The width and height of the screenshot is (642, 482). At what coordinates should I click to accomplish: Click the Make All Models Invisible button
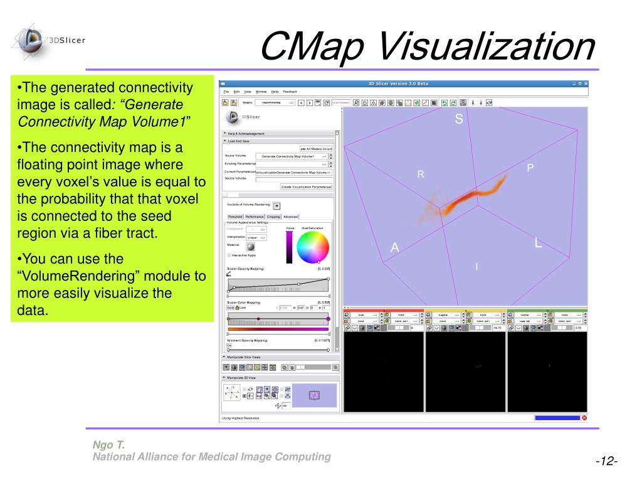pos(316,149)
